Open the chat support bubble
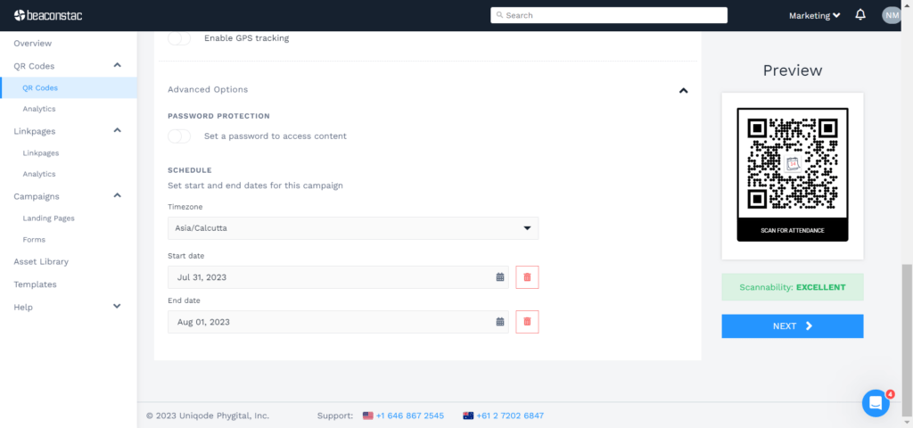Screen dimensions: 913x428 click(876, 403)
